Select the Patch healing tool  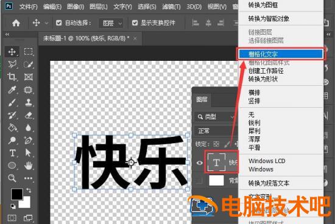(28, 89)
